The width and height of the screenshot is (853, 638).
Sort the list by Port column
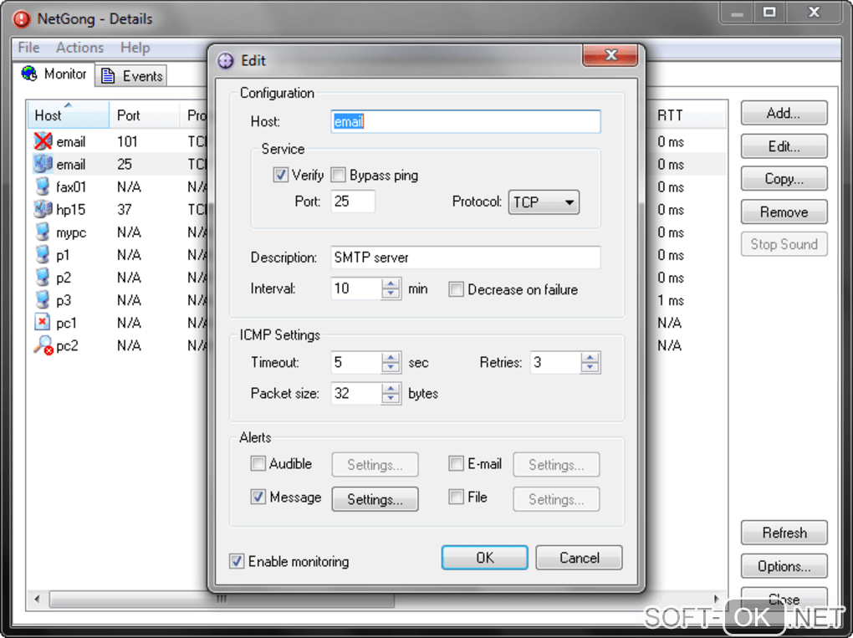[144, 115]
